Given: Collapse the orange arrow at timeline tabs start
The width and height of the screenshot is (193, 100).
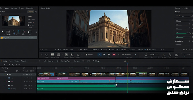Looking at the screenshot, I should tap(2, 61).
